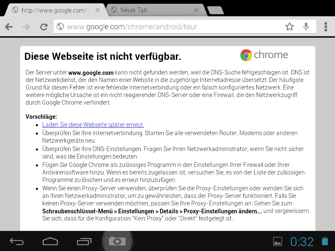Click the Vorschläge: label

pyautogui.click(x=41, y=117)
